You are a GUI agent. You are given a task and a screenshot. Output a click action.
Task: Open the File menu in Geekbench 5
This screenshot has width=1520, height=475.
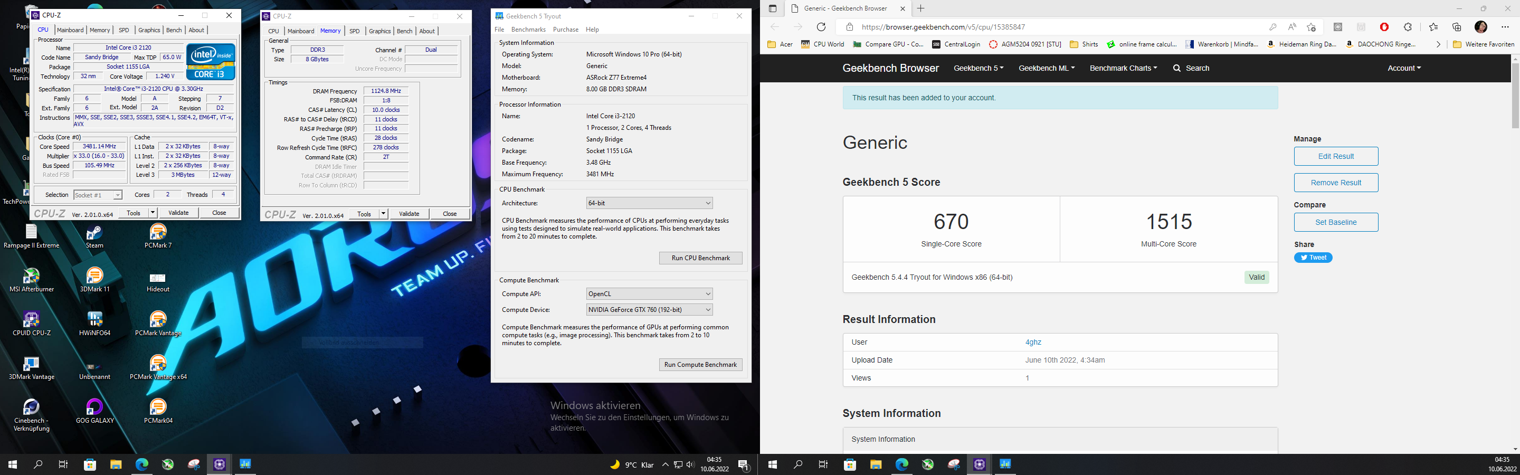[499, 30]
